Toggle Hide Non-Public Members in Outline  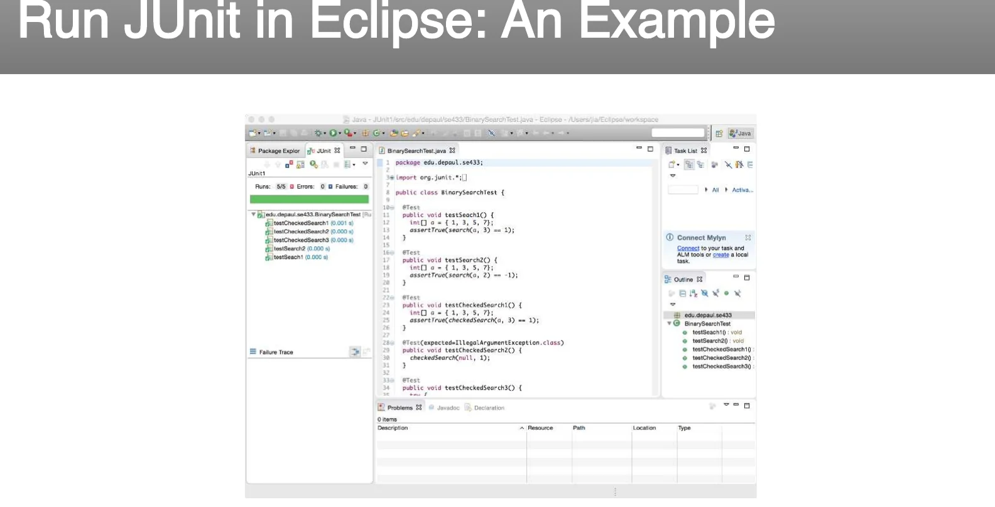pyautogui.click(x=726, y=293)
